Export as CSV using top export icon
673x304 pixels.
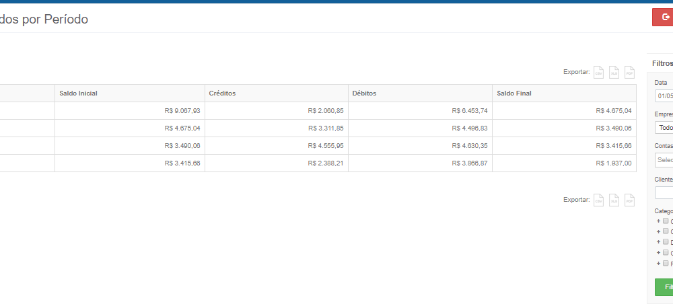[x=598, y=72]
